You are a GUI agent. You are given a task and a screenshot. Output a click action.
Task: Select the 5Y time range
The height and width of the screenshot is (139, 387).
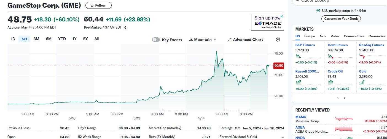85,39
